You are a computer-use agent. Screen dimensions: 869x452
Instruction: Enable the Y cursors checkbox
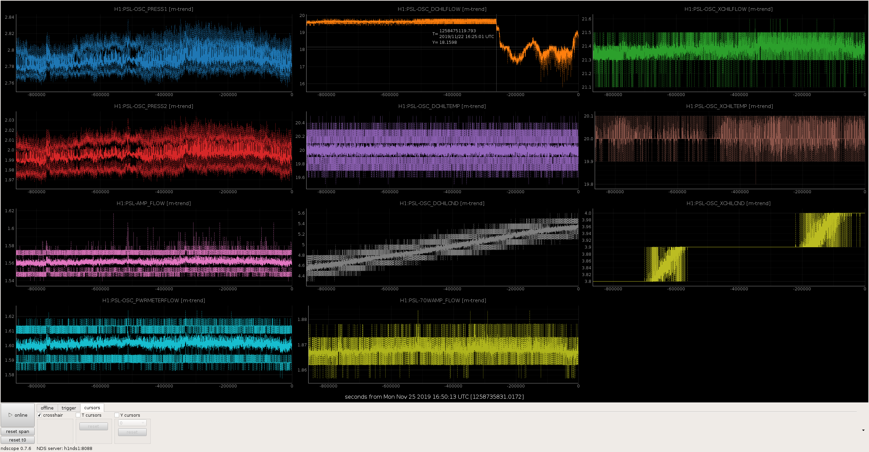117,415
